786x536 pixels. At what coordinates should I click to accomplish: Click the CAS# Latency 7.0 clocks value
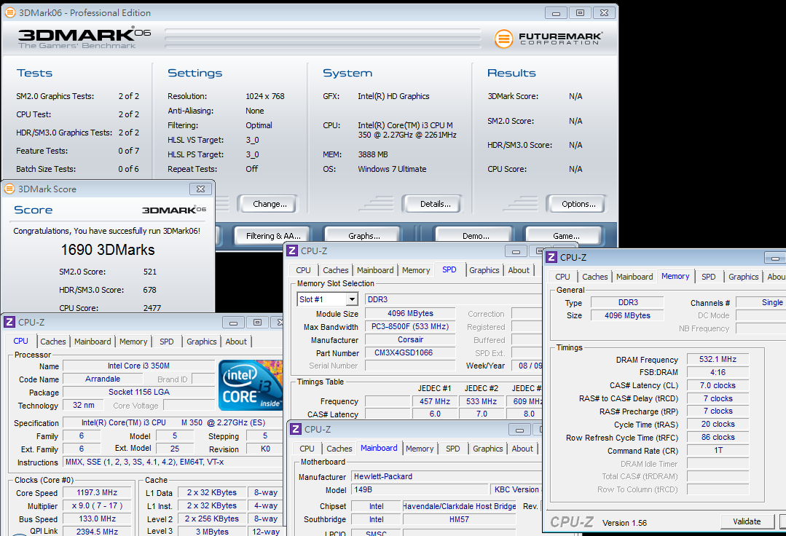(x=718, y=385)
